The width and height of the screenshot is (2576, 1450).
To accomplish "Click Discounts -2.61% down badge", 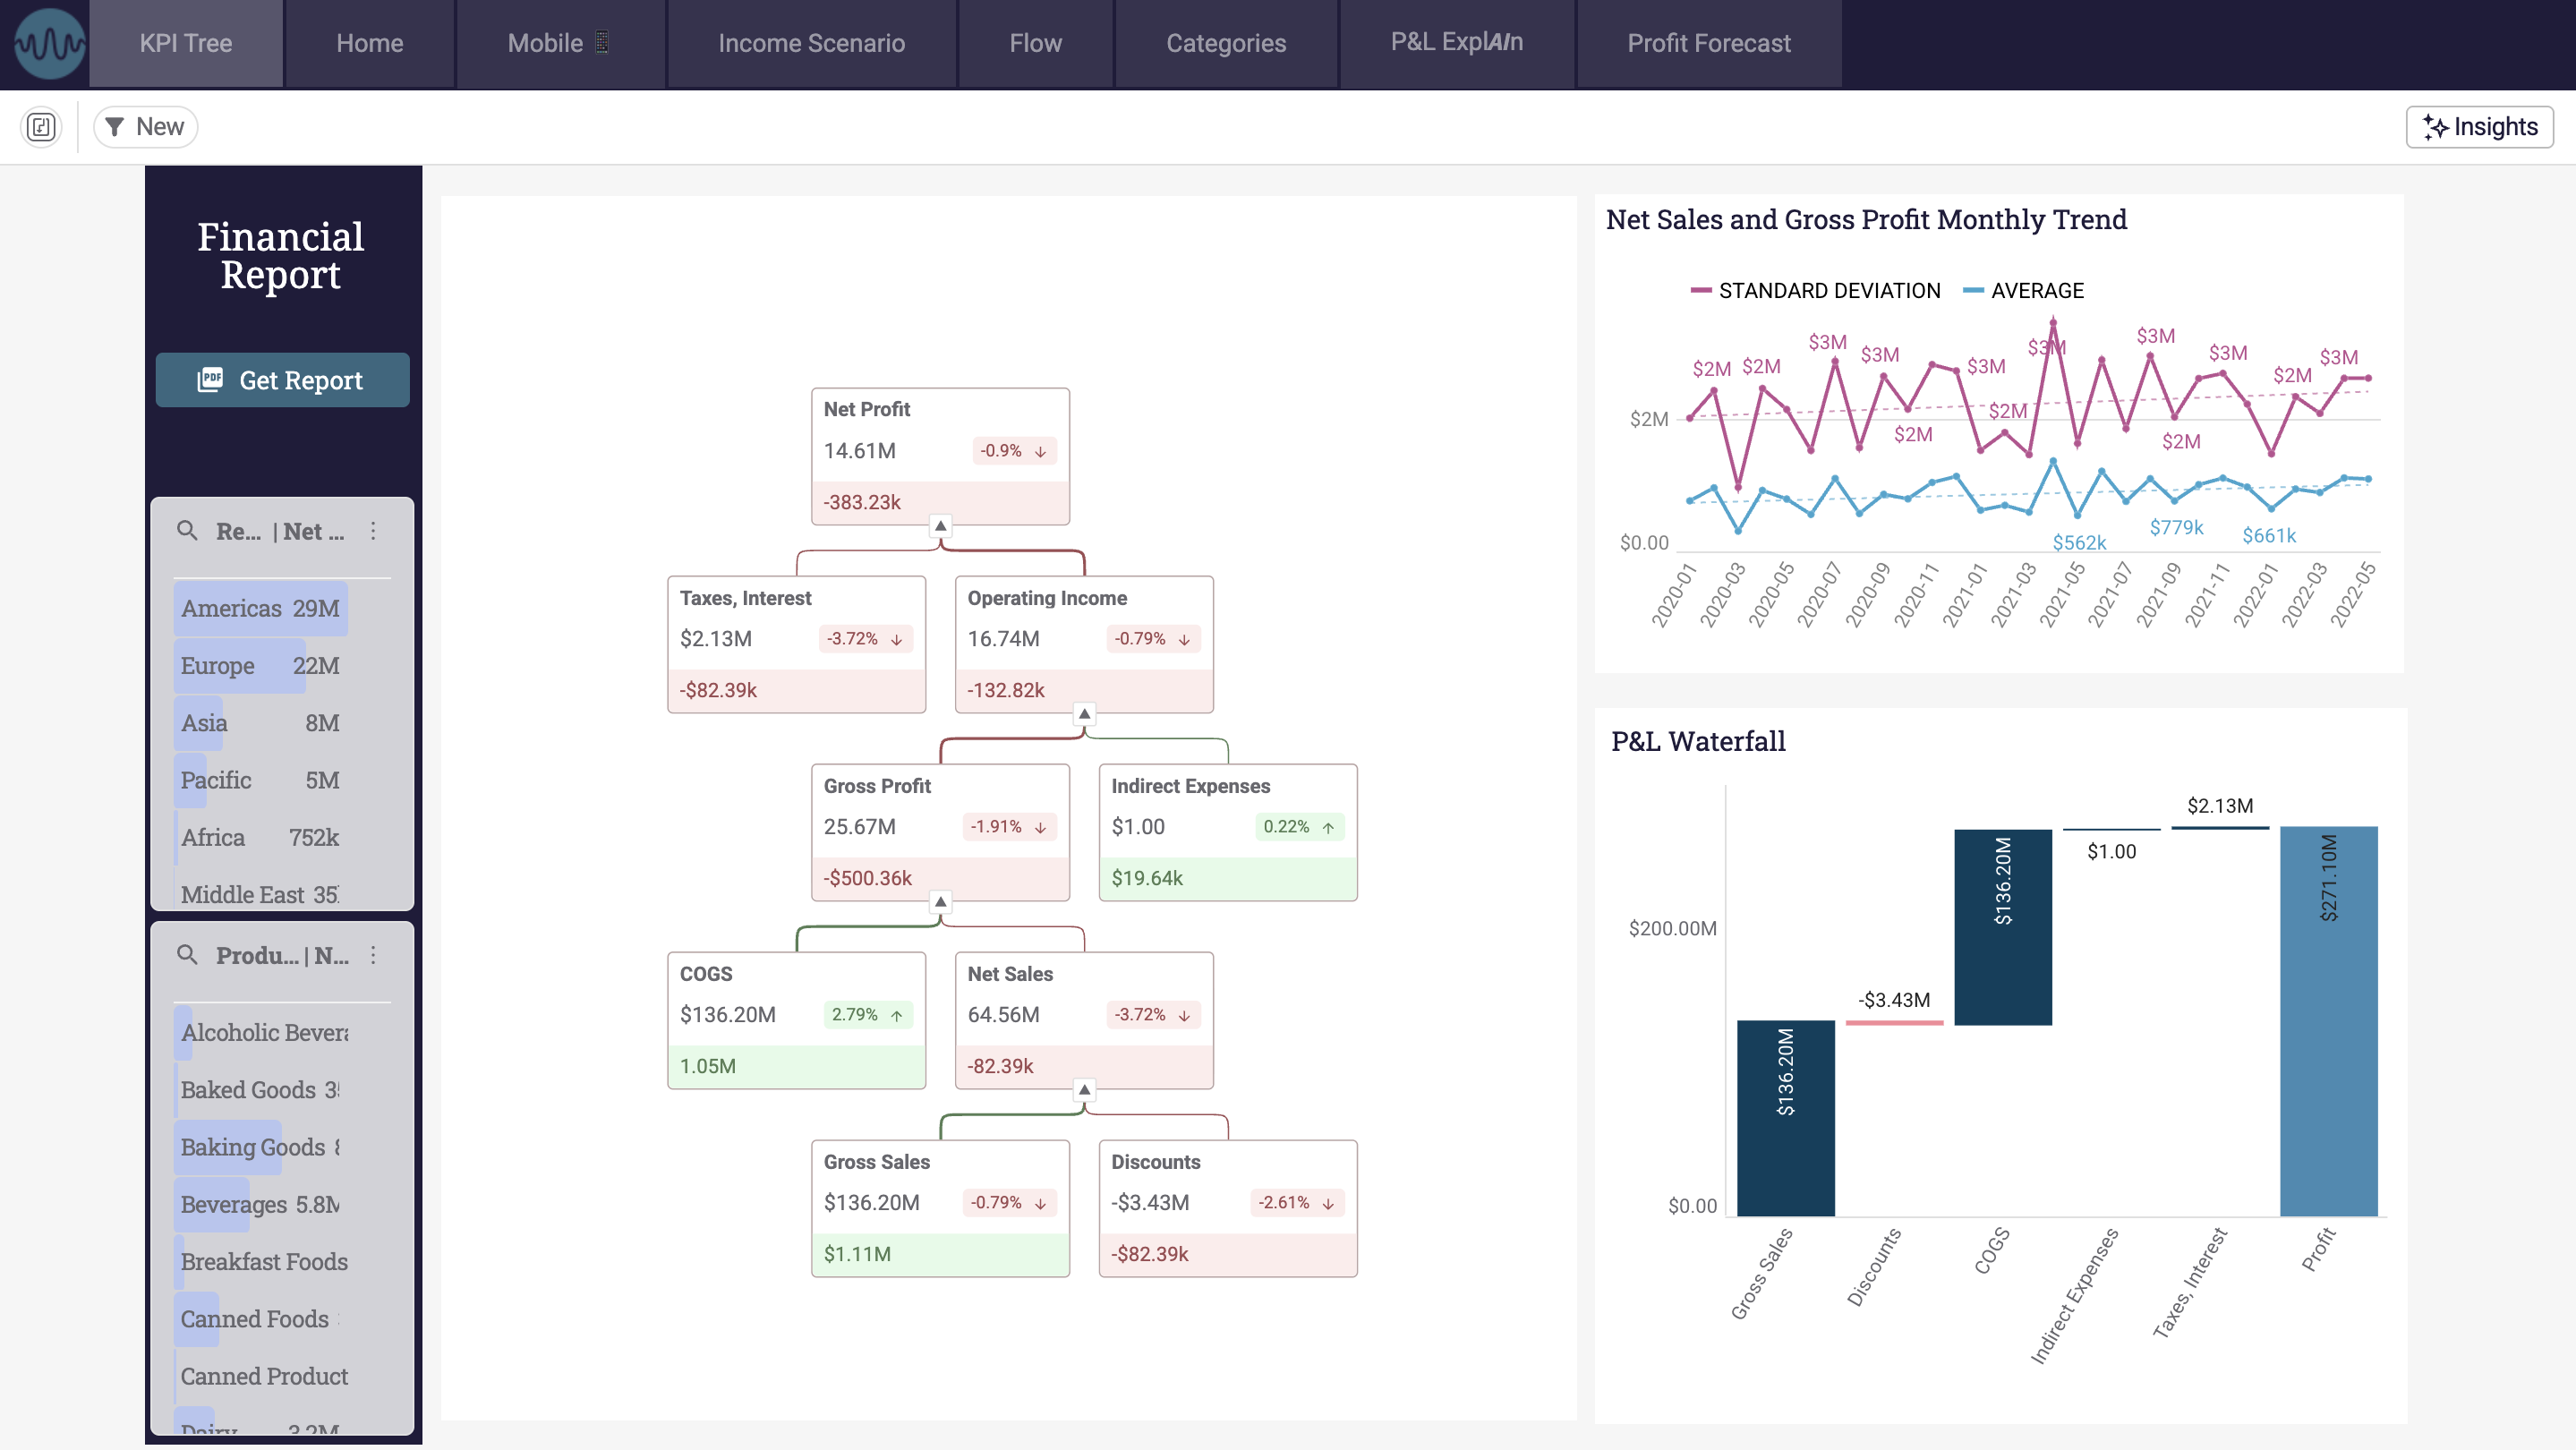I will [x=1297, y=1203].
